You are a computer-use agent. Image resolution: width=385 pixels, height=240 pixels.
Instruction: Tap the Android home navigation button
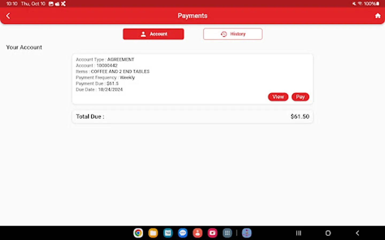click(x=328, y=233)
